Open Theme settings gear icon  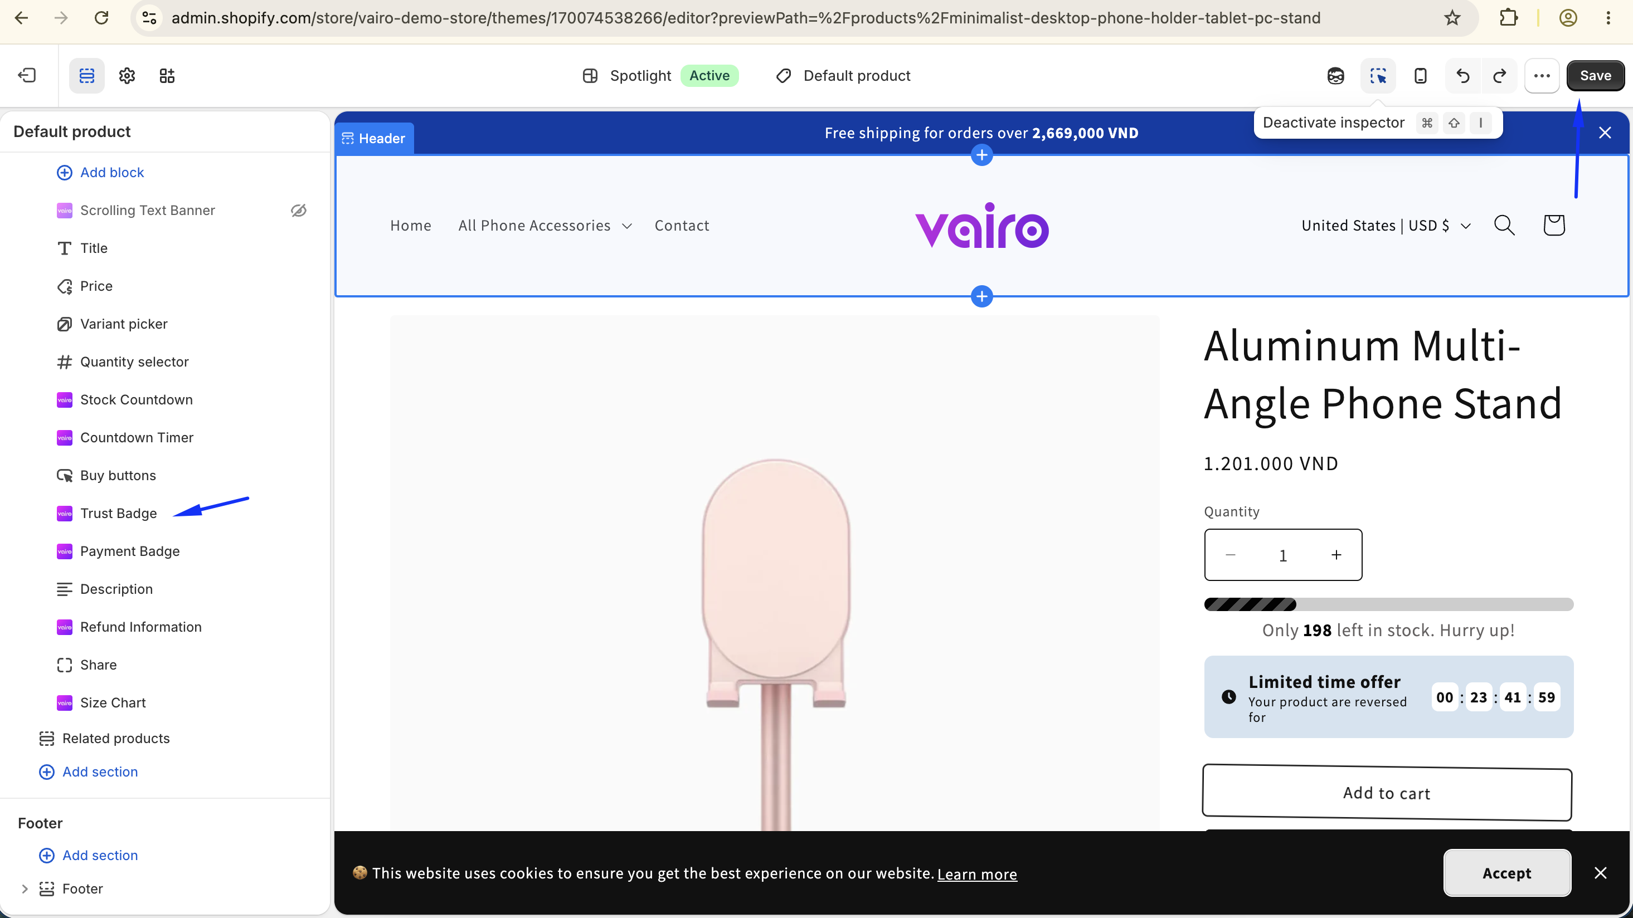click(127, 75)
